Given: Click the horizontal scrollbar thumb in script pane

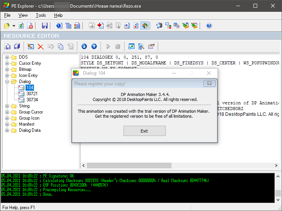Looking at the screenshot, I should pyautogui.click(x=129, y=166).
